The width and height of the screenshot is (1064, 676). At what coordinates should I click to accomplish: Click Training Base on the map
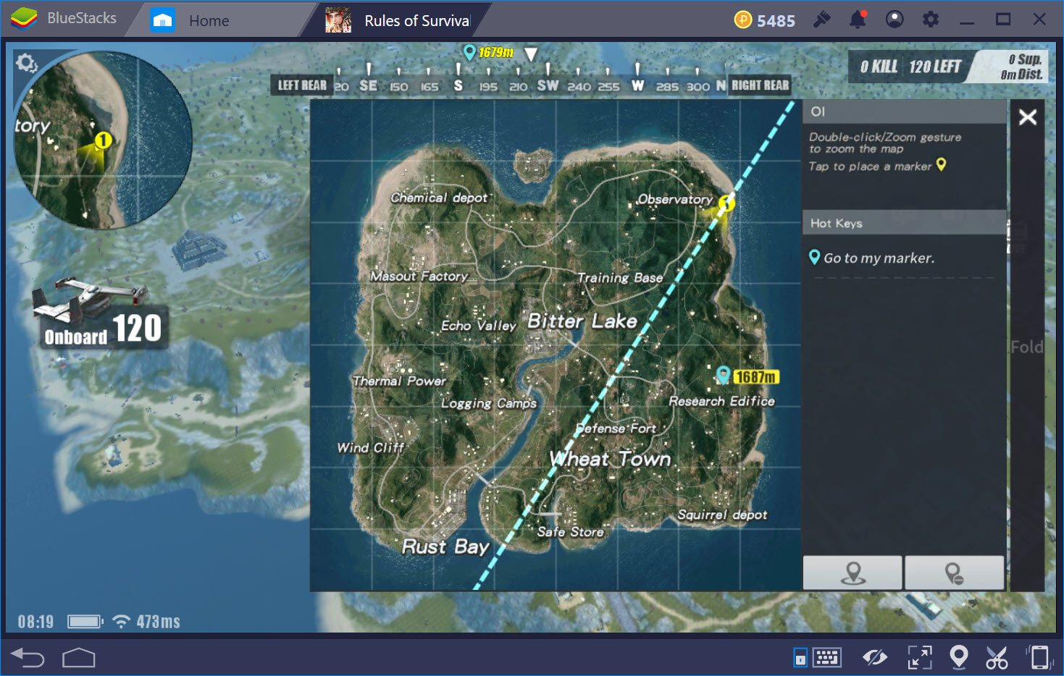coord(620,277)
